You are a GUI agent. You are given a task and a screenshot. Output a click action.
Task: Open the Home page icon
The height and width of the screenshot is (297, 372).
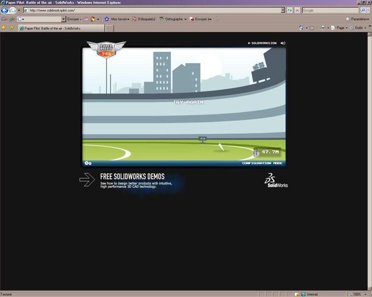[301, 28]
